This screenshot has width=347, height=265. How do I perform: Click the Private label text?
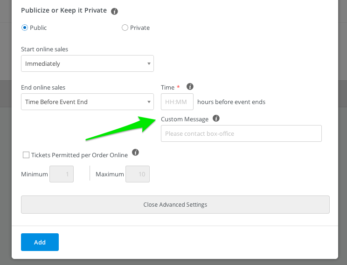pyautogui.click(x=140, y=28)
